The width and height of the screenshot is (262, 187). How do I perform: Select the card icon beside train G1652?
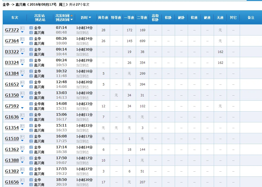coord(22,83)
